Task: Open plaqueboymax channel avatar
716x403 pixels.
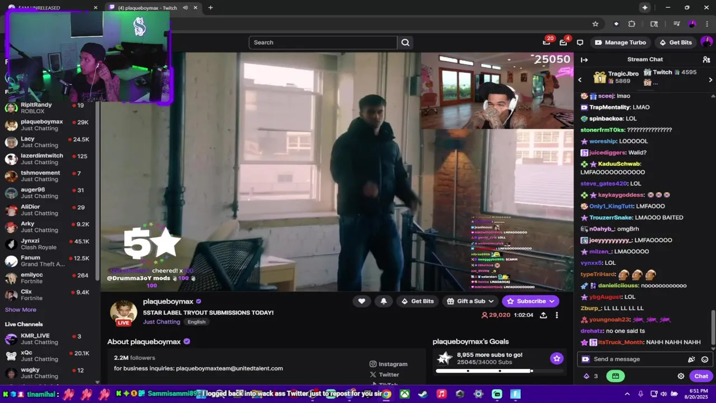Action: click(x=124, y=313)
